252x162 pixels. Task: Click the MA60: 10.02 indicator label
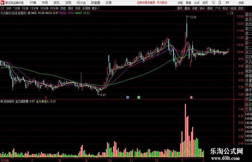point(82,13)
